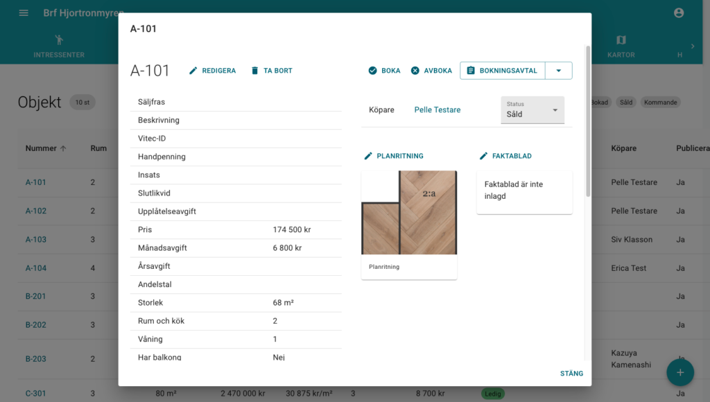Open the Status dropdown showing Såld
This screenshot has width=710, height=402.
click(532, 110)
